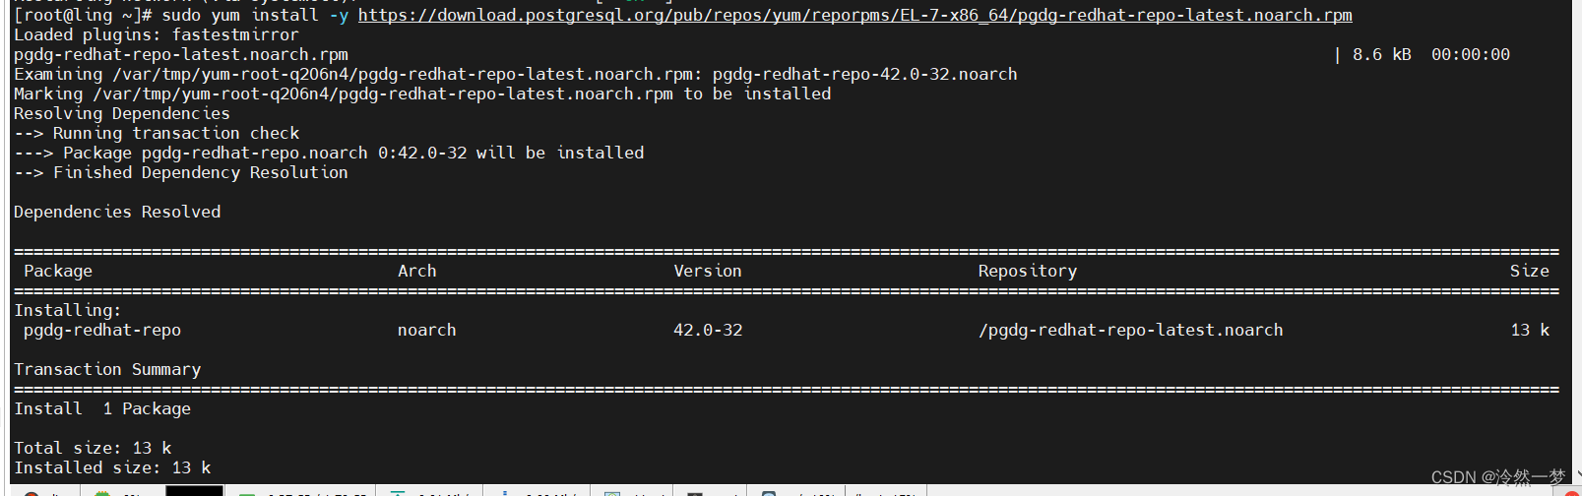The image size is (1582, 496).
Task: Click 'Loaded plugins: fastestmirror' line
Action: tap(156, 34)
